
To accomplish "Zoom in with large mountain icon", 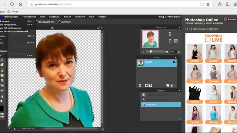I will (167, 52).
